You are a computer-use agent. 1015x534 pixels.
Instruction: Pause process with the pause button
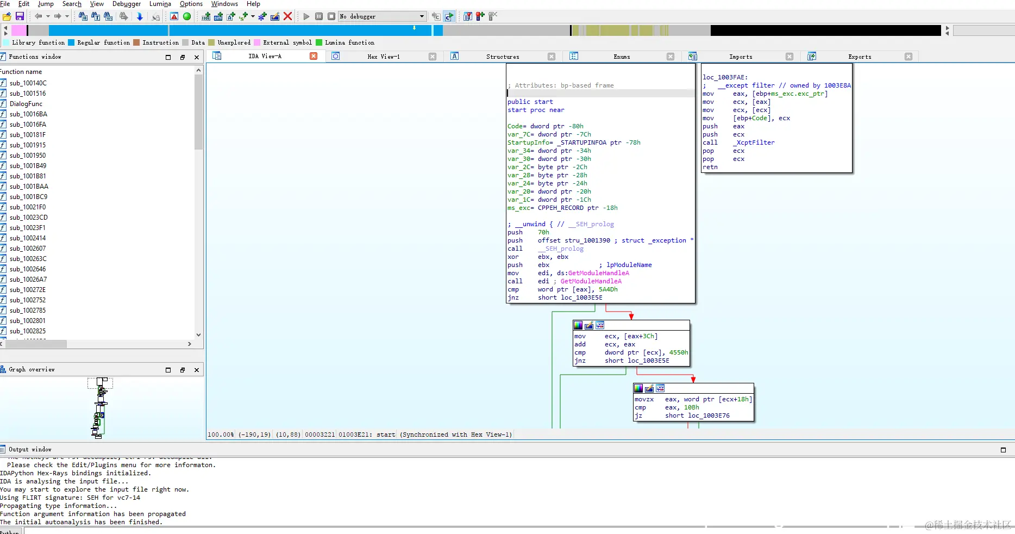319,16
